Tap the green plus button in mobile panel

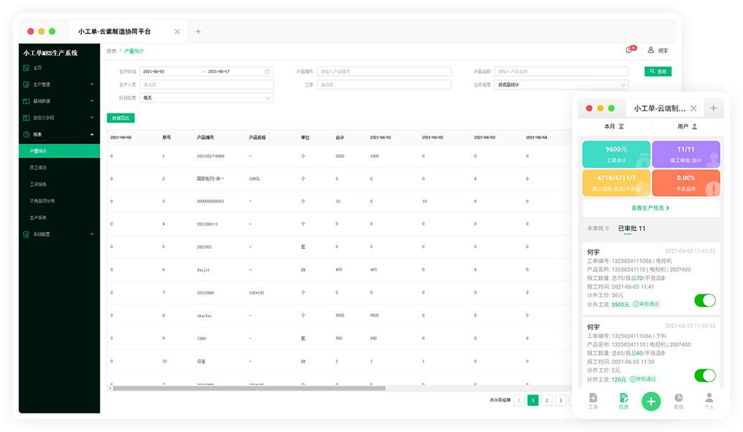(x=651, y=401)
